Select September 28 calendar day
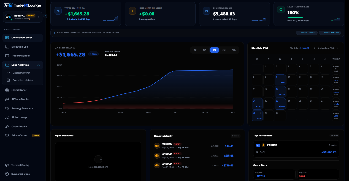Image resolution: width=349 pixels, height=181 pixels. click(257, 116)
